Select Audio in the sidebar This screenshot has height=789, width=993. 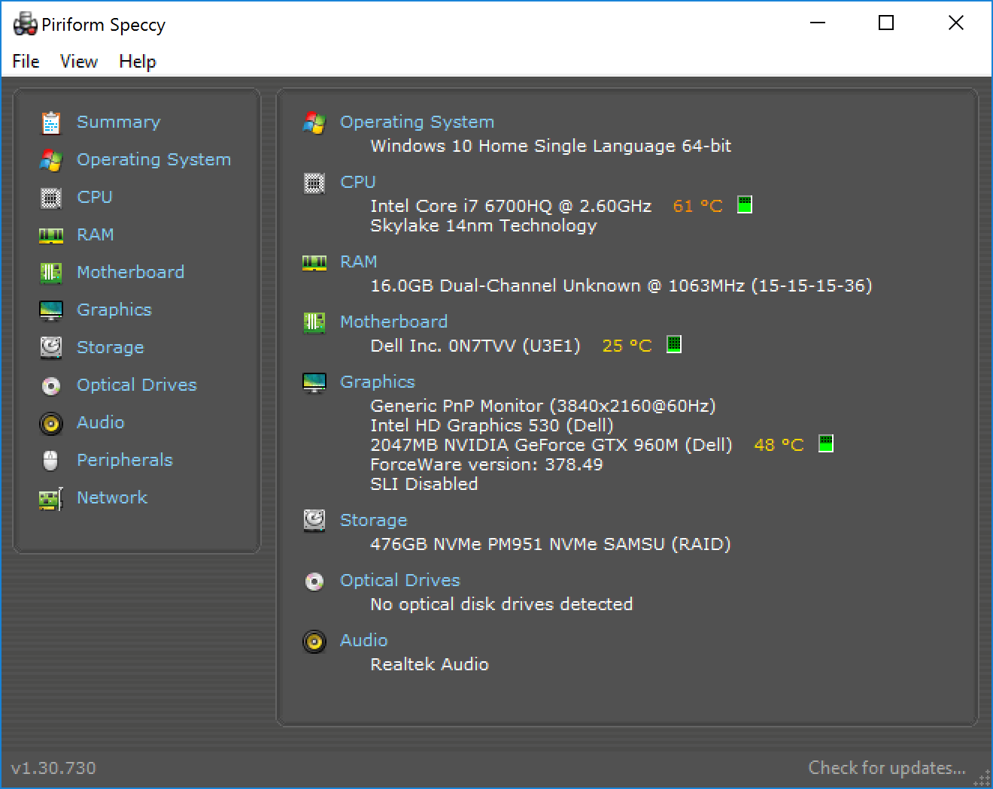(100, 422)
